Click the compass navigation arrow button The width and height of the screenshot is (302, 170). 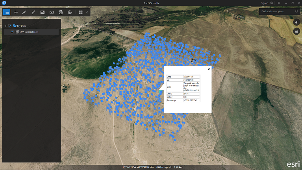tap(296, 22)
